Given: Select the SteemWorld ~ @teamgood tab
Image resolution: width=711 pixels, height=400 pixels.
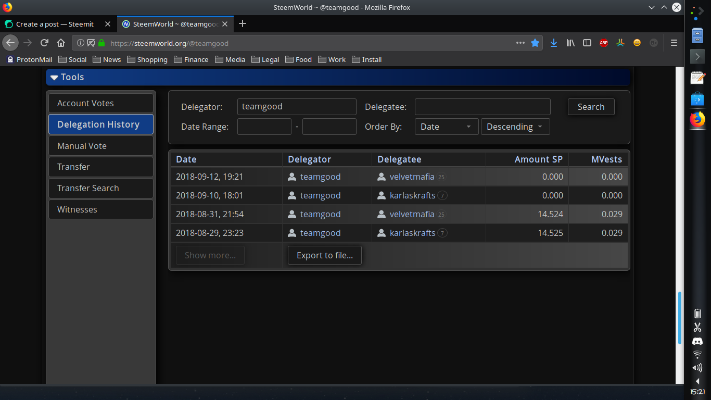Looking at the screenshot, I should [x=175, y=24].
